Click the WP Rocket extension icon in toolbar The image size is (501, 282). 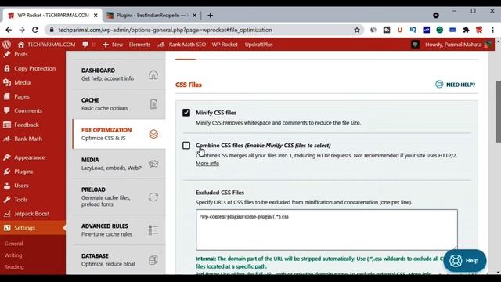(479, 30)
